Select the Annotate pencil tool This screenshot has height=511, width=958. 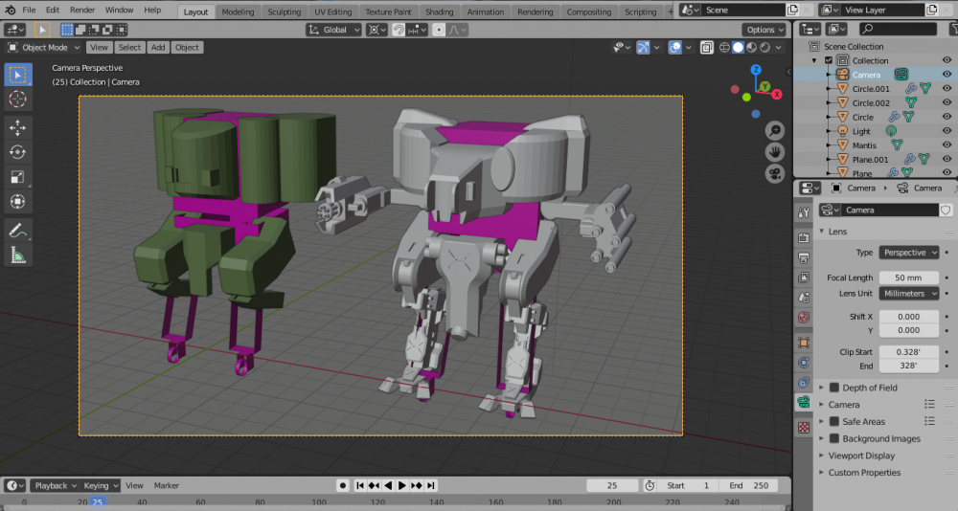[18, 231]
